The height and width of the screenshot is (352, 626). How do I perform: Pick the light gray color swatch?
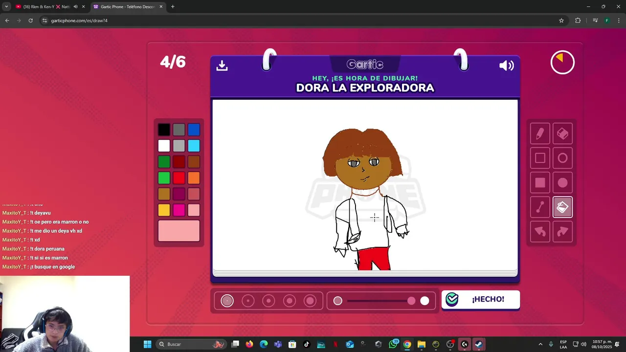(179, 146)
